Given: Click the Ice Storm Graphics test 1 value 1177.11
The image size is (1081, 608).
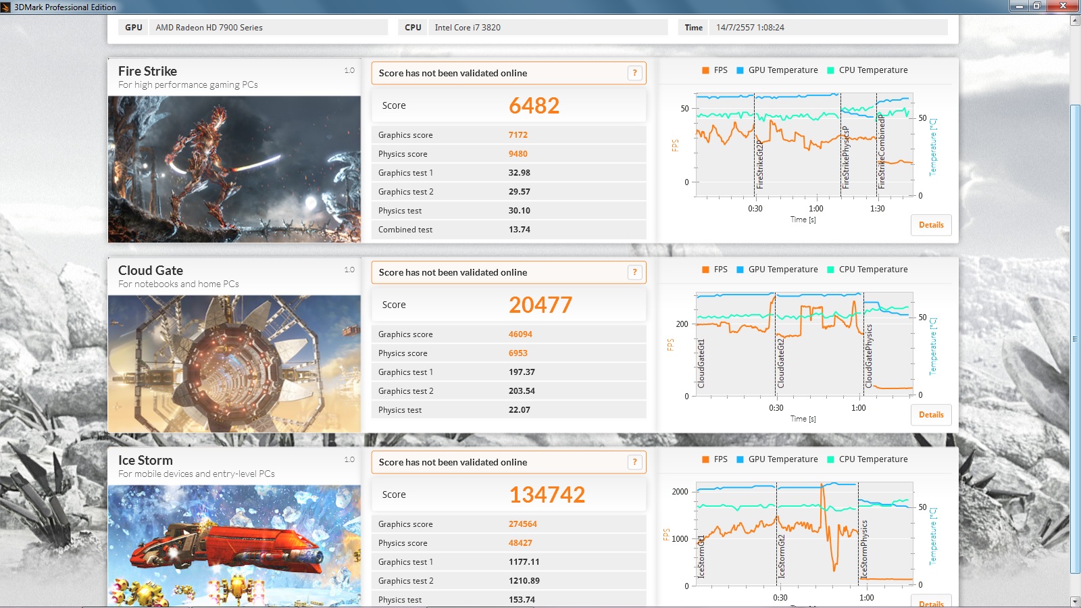Looking at the screenshot, I should click(x=524, y=562).
